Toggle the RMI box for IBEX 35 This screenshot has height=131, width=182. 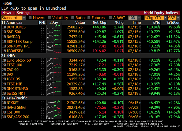tap(43, 79)
